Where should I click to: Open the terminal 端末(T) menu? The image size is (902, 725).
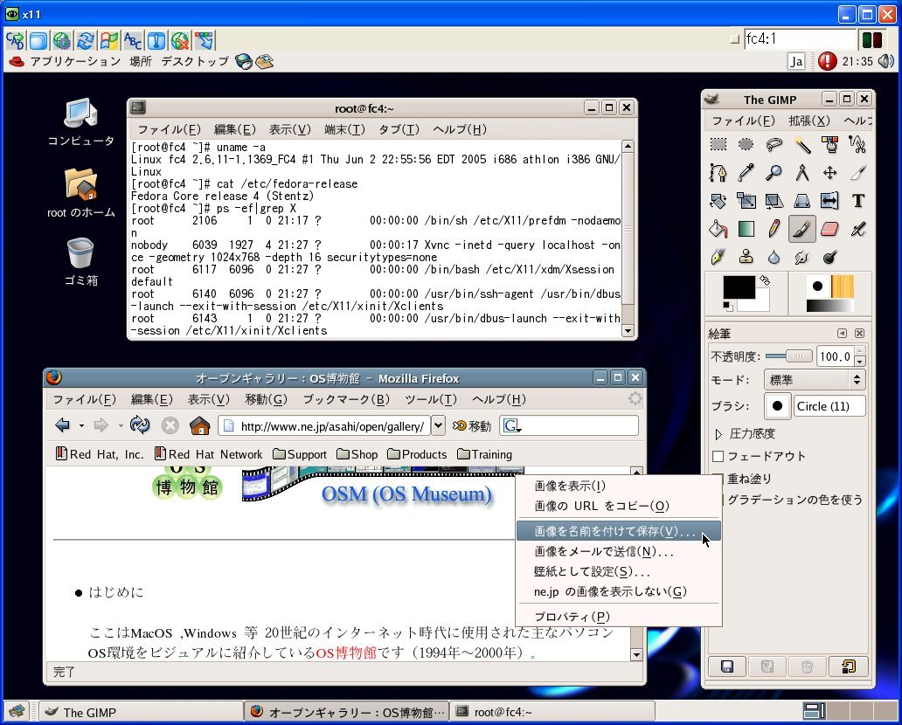(344, 130)
